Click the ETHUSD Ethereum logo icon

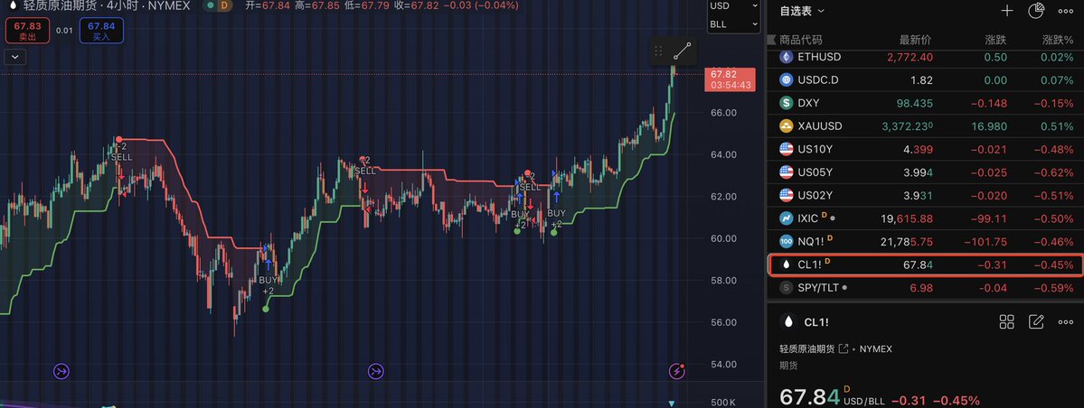[x=786, y=57]
